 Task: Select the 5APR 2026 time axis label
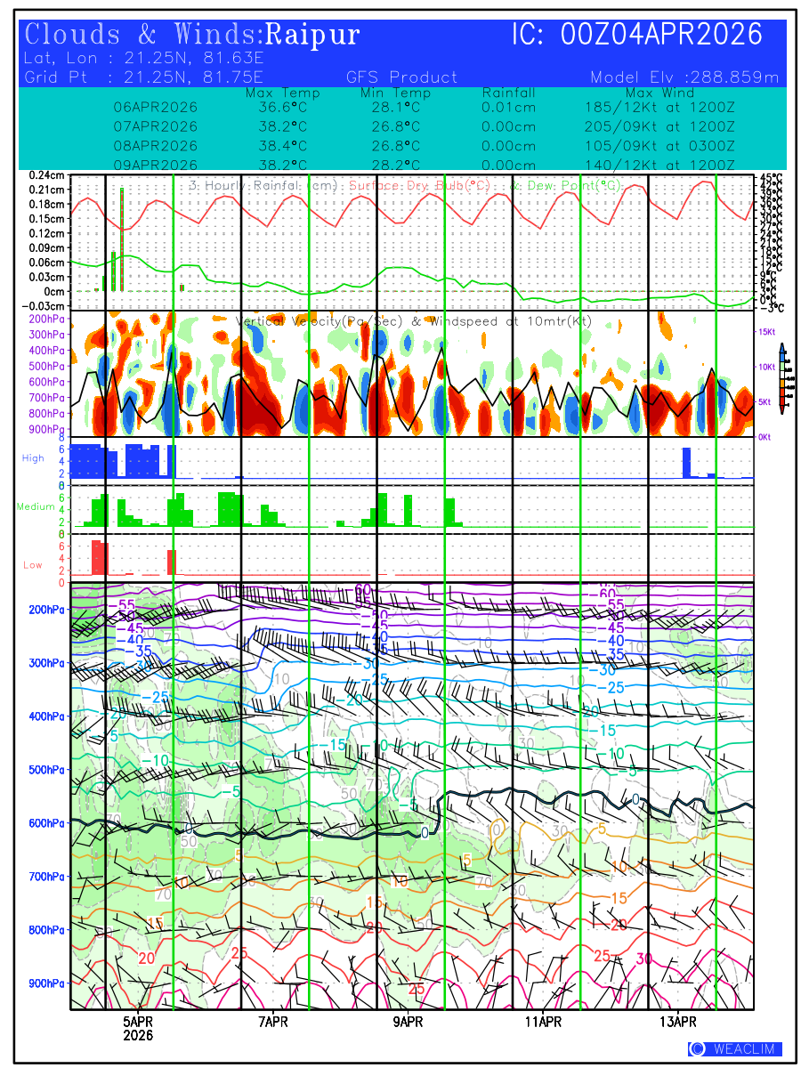coord(138,1028)
